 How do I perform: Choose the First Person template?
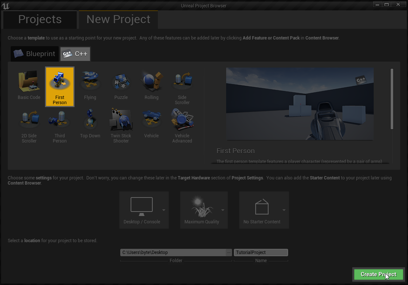click(x=60, y=86)
